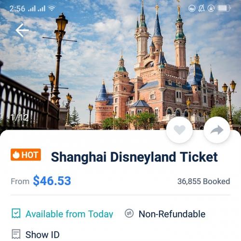The image size is (241, 241).
Task: Tap the Shanghai Disneyland Ticket title
Action: click(x=134, y=157)
